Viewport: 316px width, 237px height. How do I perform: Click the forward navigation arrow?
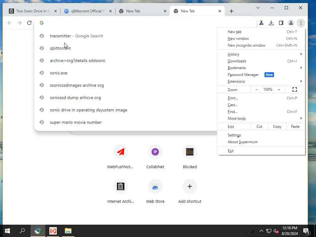[19, 23]
